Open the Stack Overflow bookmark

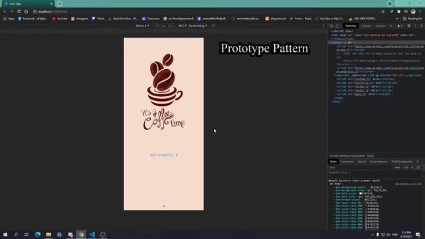tap(123, 19)
